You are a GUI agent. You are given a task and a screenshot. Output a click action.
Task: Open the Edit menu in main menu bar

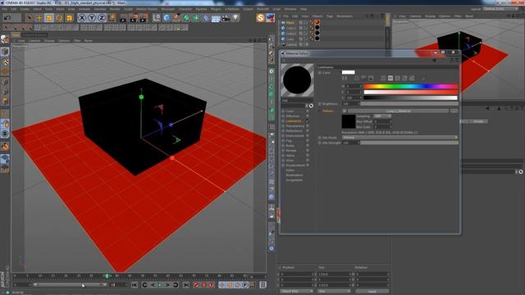[14, 9]
